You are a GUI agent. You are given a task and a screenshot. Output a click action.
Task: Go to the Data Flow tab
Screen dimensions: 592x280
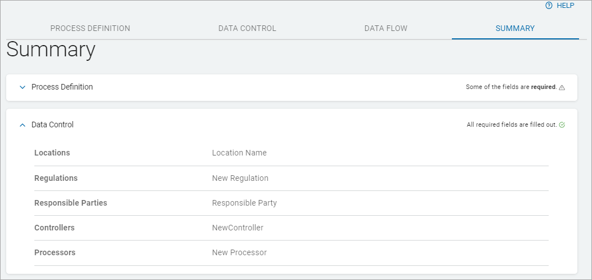[385, 28]
